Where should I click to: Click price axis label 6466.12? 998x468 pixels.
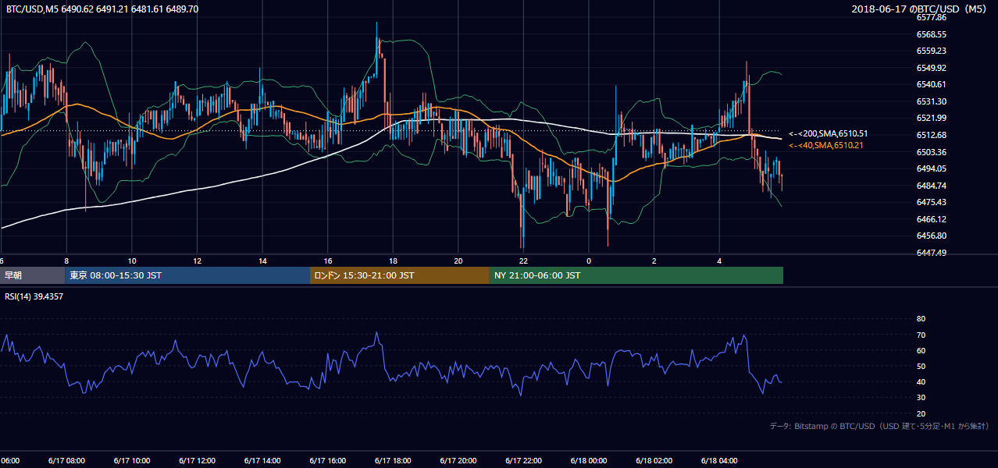coord(932,219)
